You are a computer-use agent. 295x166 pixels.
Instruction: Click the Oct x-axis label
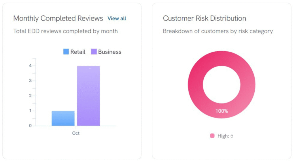tap(76, 133)
